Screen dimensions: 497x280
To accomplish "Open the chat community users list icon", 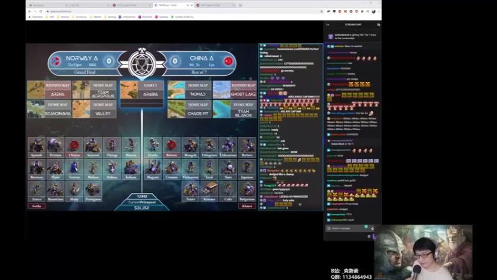I will (378, 24).
